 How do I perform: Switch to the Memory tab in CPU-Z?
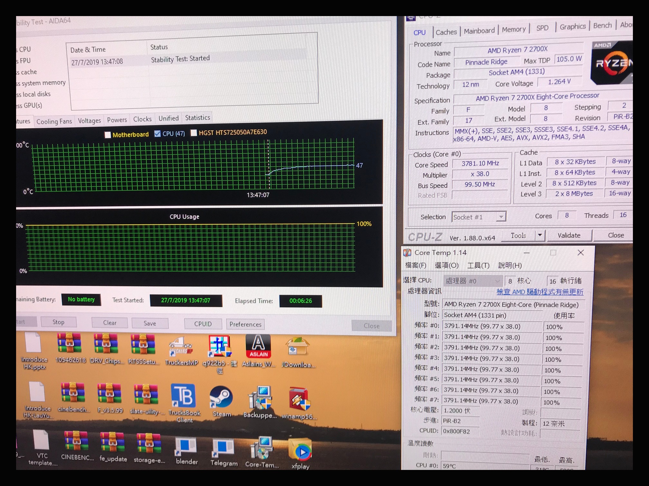[x=513, y=29]
